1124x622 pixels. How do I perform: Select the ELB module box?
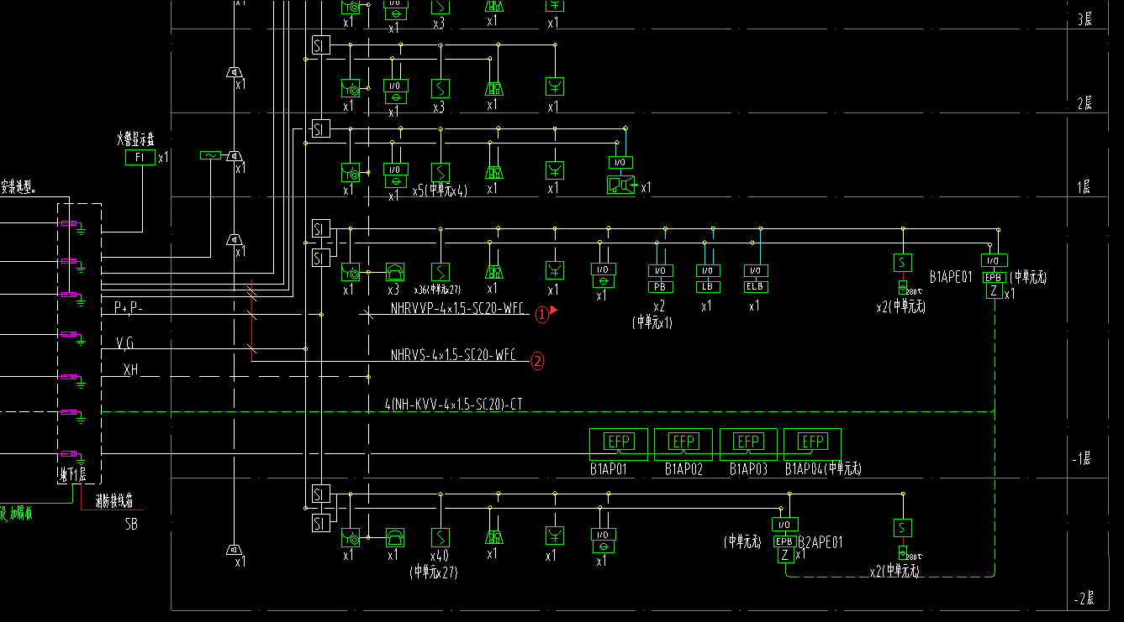point(755,286)
